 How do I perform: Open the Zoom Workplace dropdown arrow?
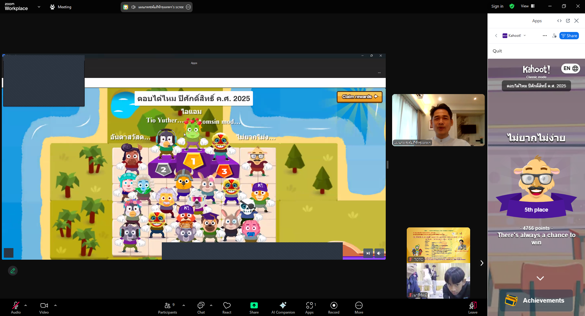[39, 7]
